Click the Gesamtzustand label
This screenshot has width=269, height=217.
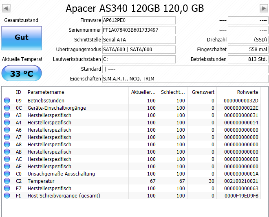point(21,20)
